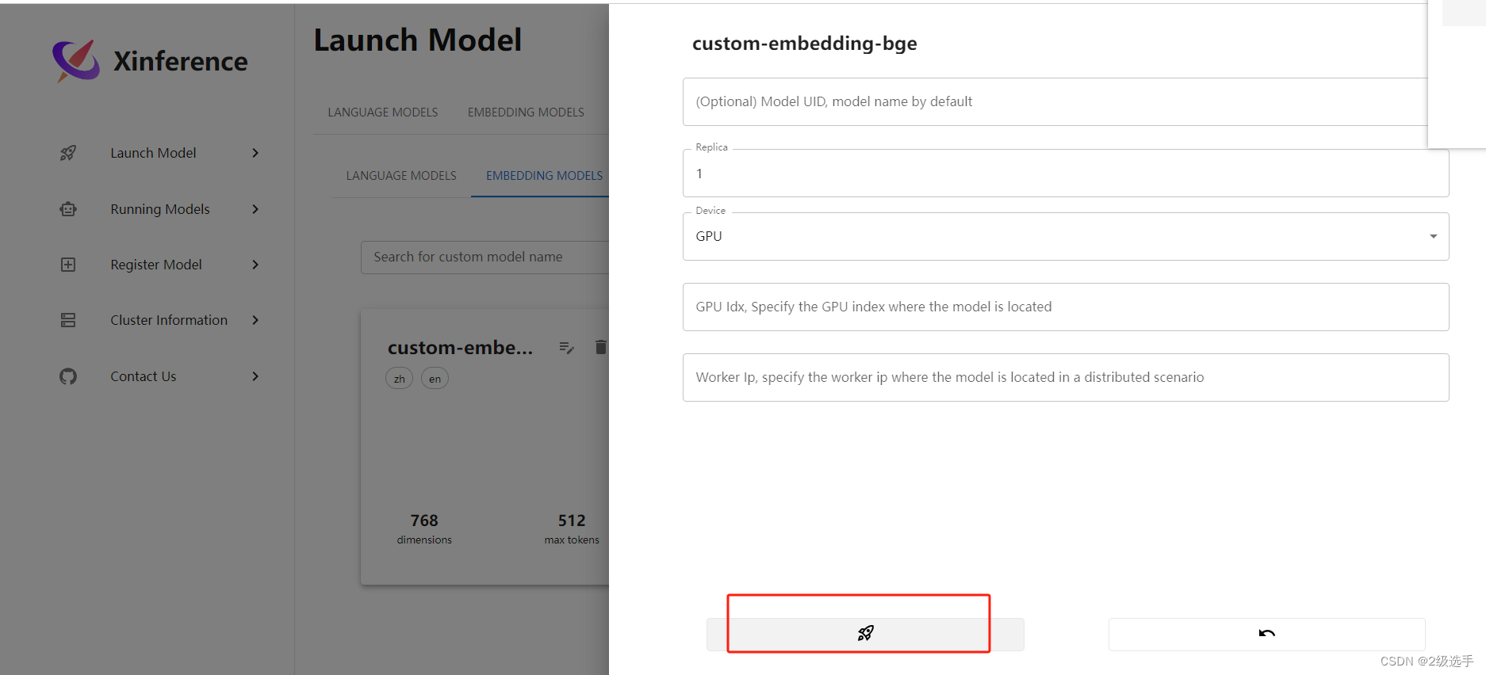Click the Model UID input field

click(x=1055, y=101)
